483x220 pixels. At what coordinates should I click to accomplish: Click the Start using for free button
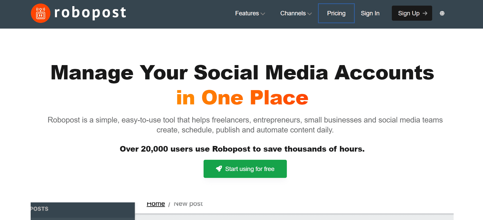(x=245, y=169)
